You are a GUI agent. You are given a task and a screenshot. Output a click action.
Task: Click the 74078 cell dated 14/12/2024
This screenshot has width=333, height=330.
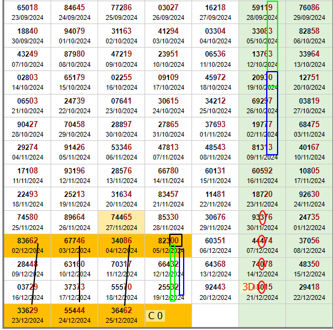(263, 269)
